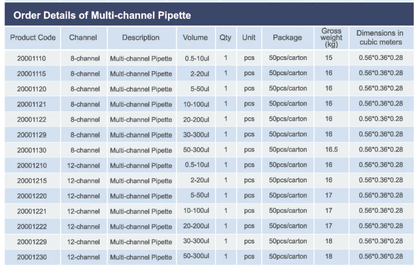Select product code 20001230 cell
The image size is (417, 267).
point(32,257)
